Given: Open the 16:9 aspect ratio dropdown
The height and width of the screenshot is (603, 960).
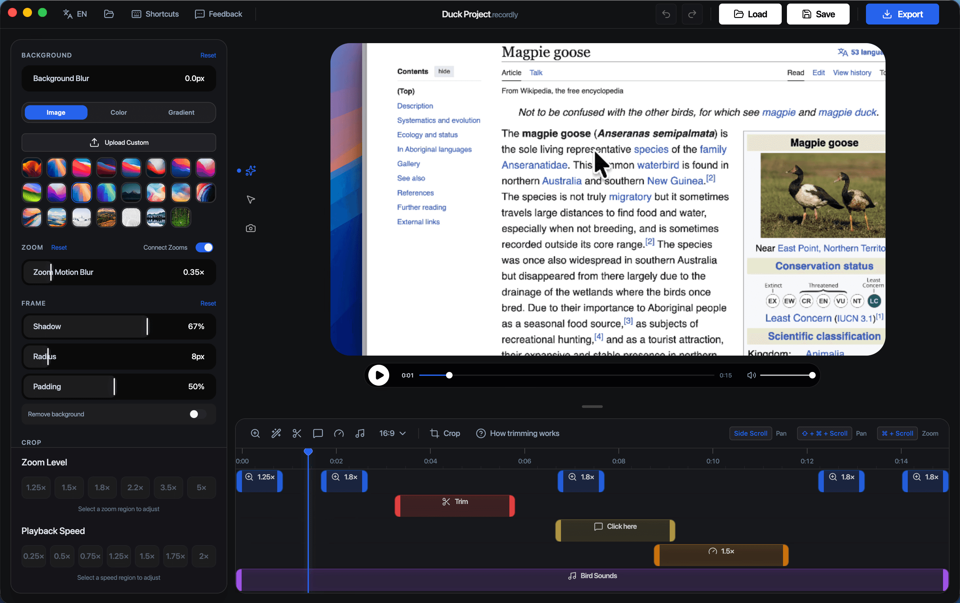Looking at the screenshot, I should tap(392, 433).
